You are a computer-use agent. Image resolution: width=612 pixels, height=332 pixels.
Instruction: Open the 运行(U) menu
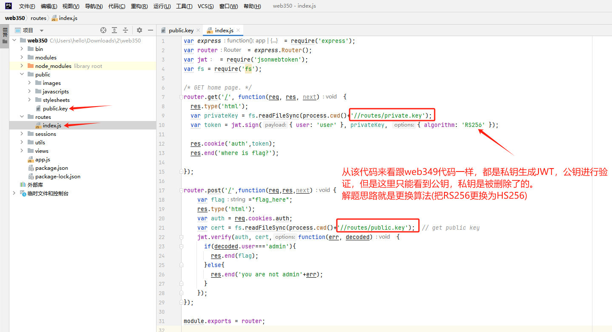(x=162, y=6)
